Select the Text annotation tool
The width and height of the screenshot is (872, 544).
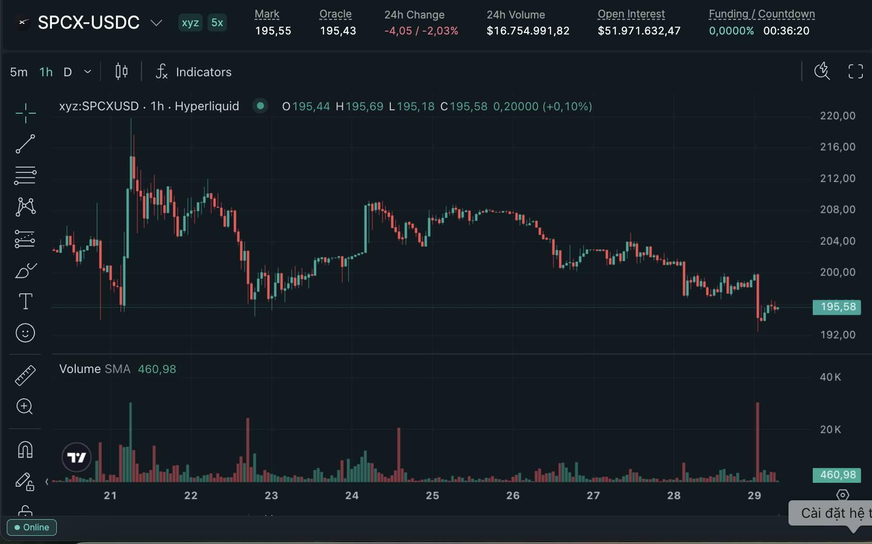click(25, 301)
